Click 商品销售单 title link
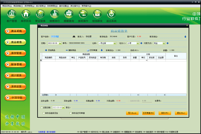The height and width of the screenshot is (134, 201). [x=119, y=31]
